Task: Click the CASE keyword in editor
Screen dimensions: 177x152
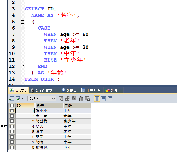Action: 44,28
